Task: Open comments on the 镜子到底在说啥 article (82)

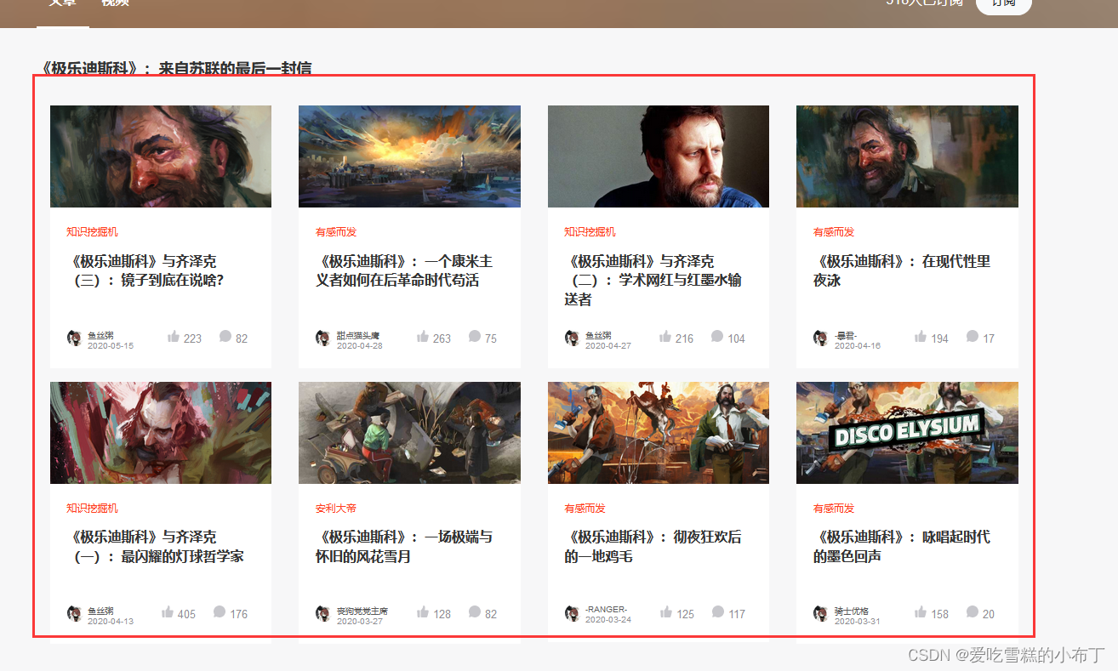Action: tap(225, 337)
